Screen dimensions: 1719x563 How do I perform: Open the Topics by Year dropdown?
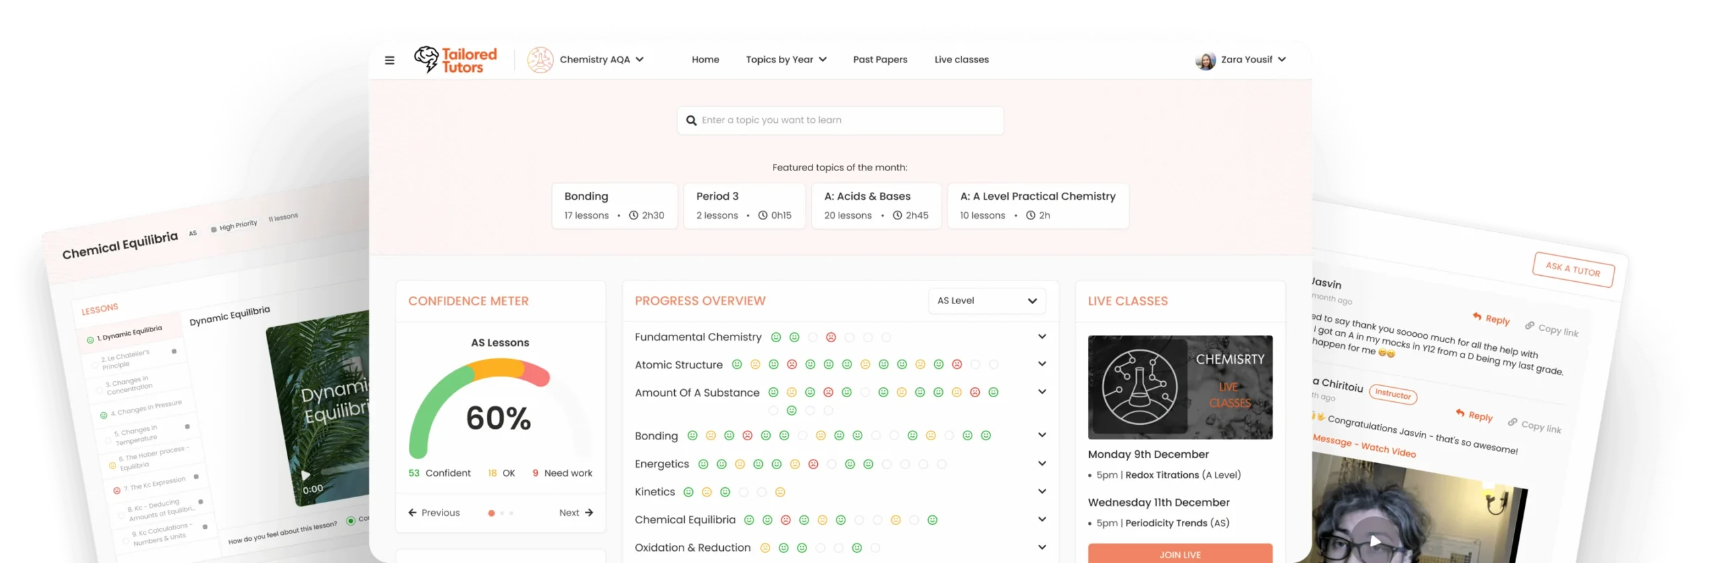[x=786, y=60]
